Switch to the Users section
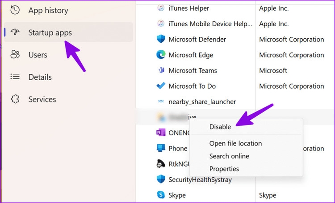 point(38,55)
